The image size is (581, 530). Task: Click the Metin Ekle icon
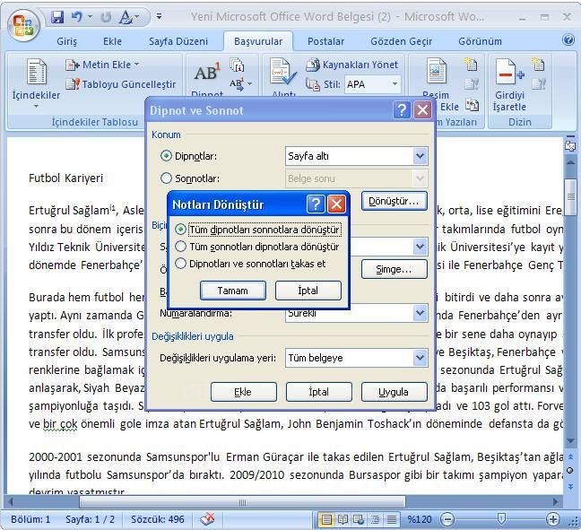72,65
